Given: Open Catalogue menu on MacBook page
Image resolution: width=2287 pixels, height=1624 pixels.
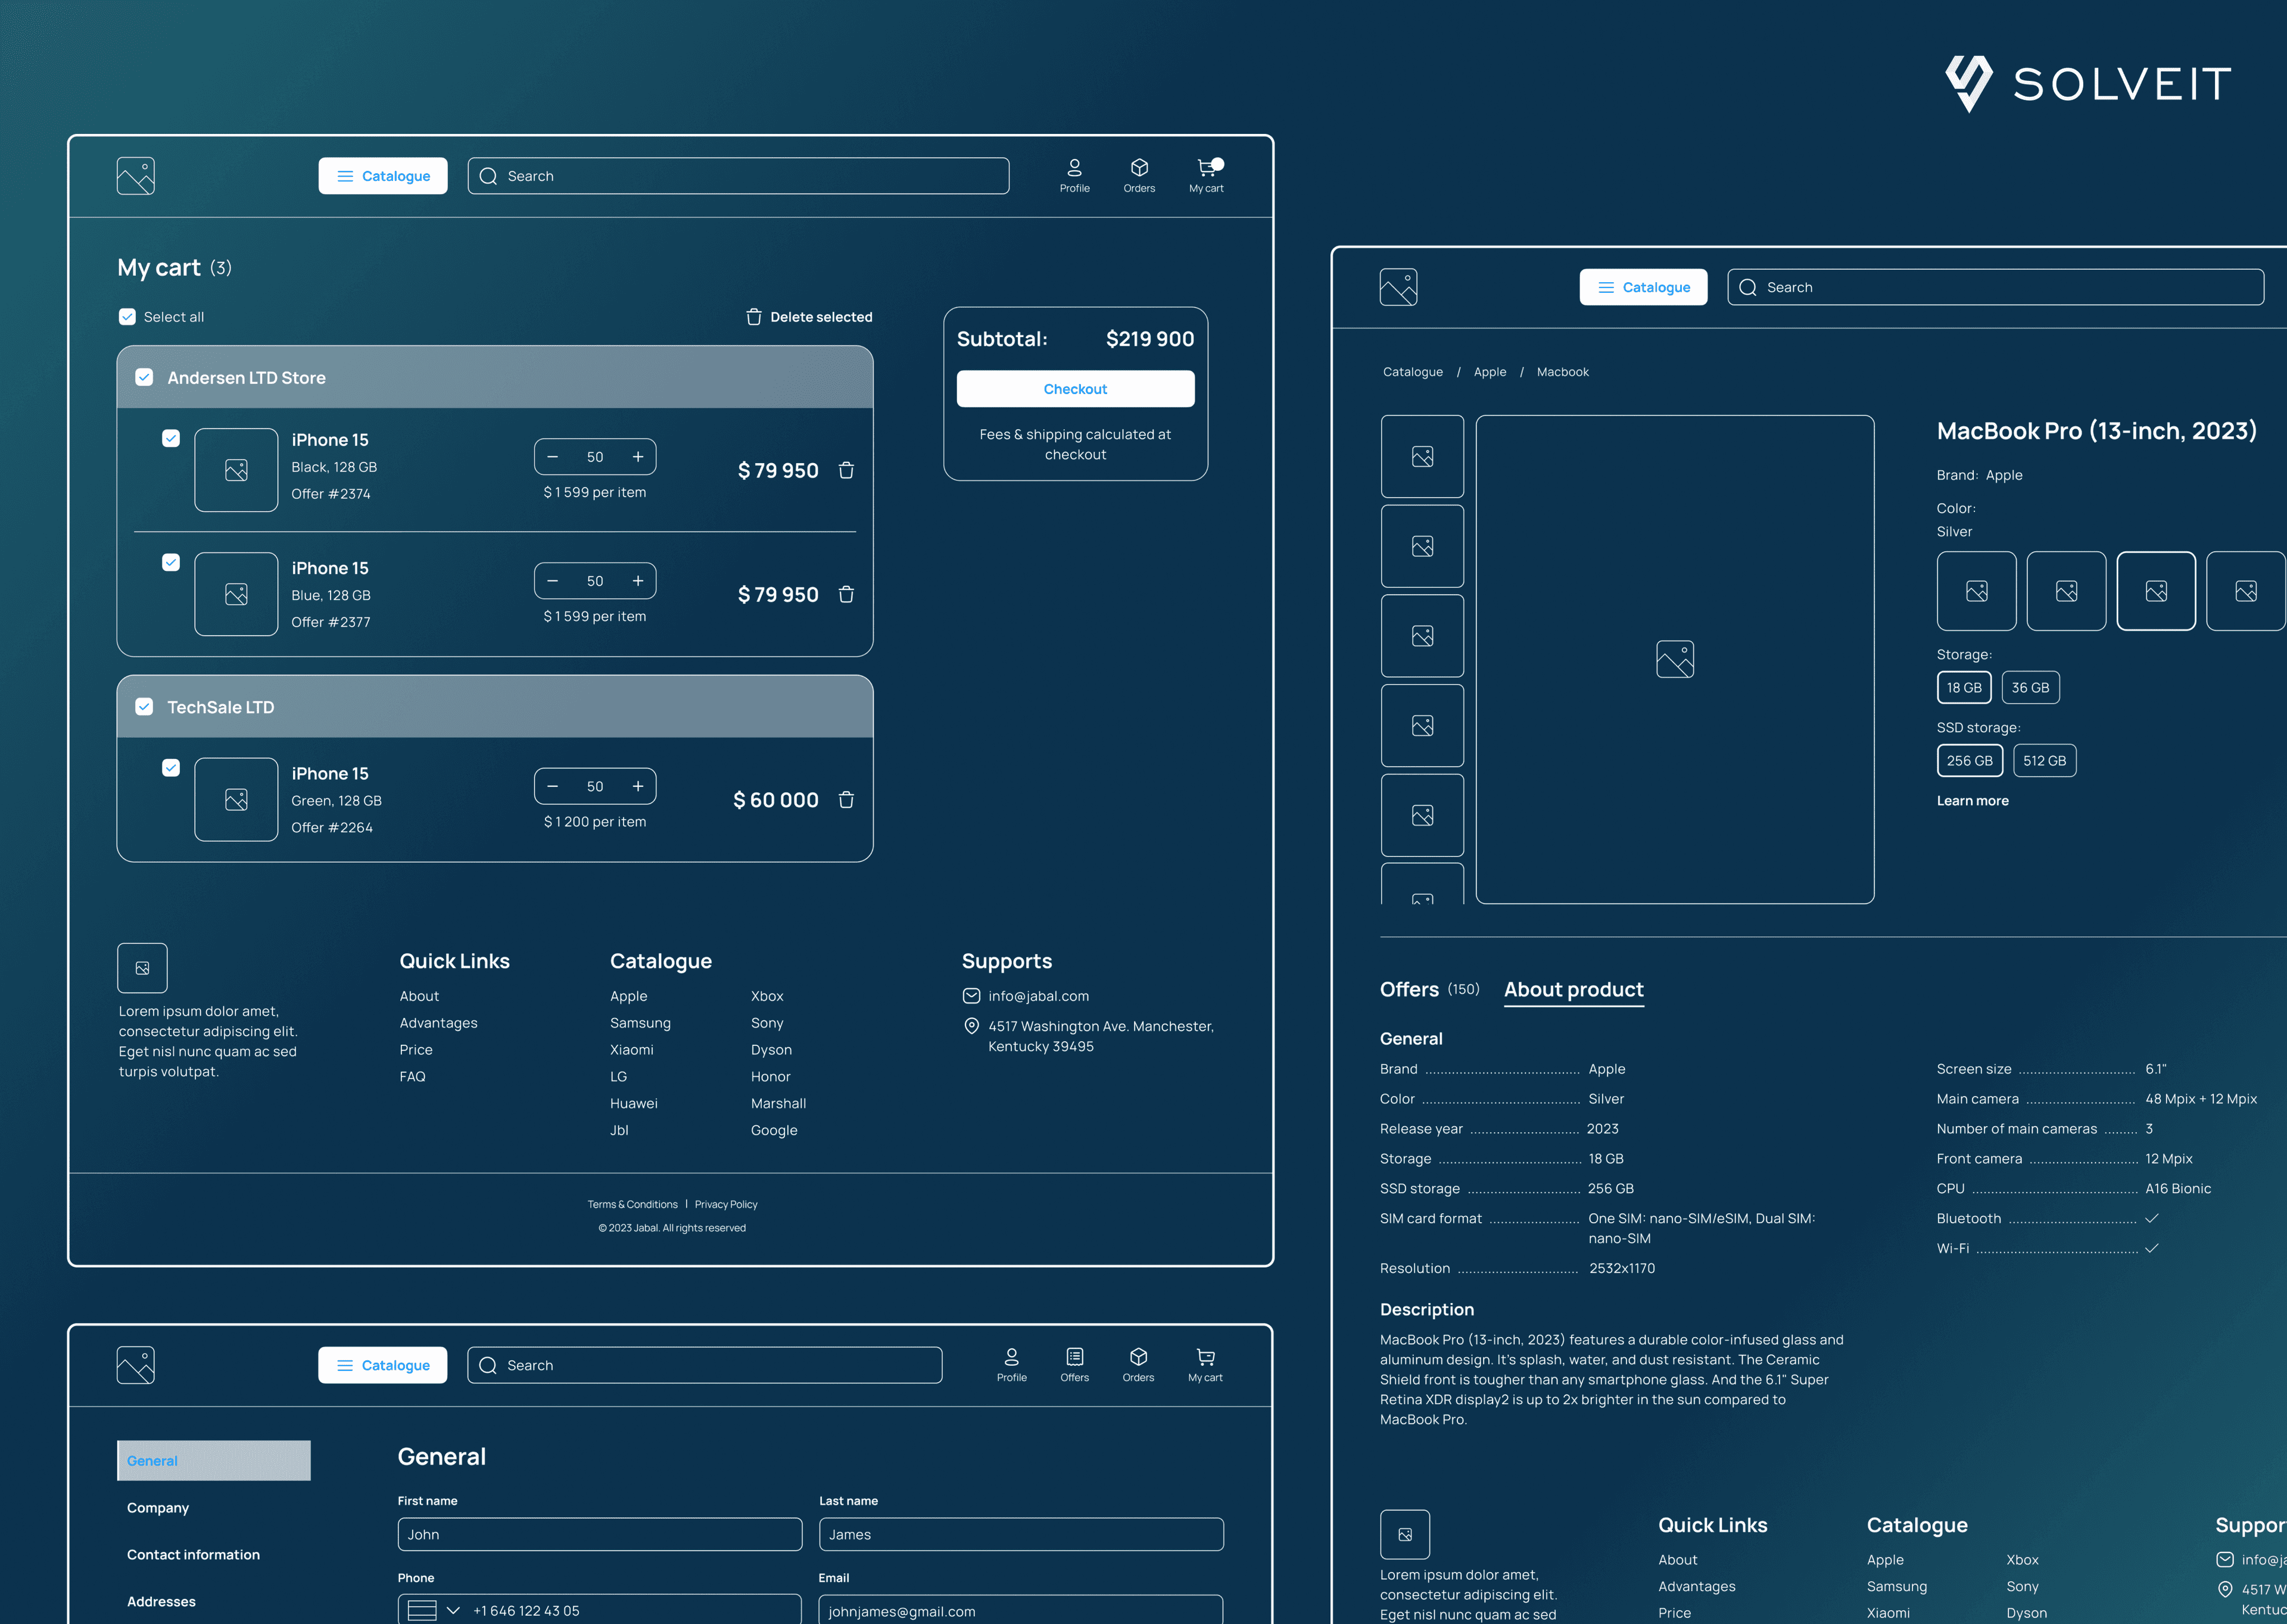Looking at the screenshot, I should click(x=1644, y=287).
